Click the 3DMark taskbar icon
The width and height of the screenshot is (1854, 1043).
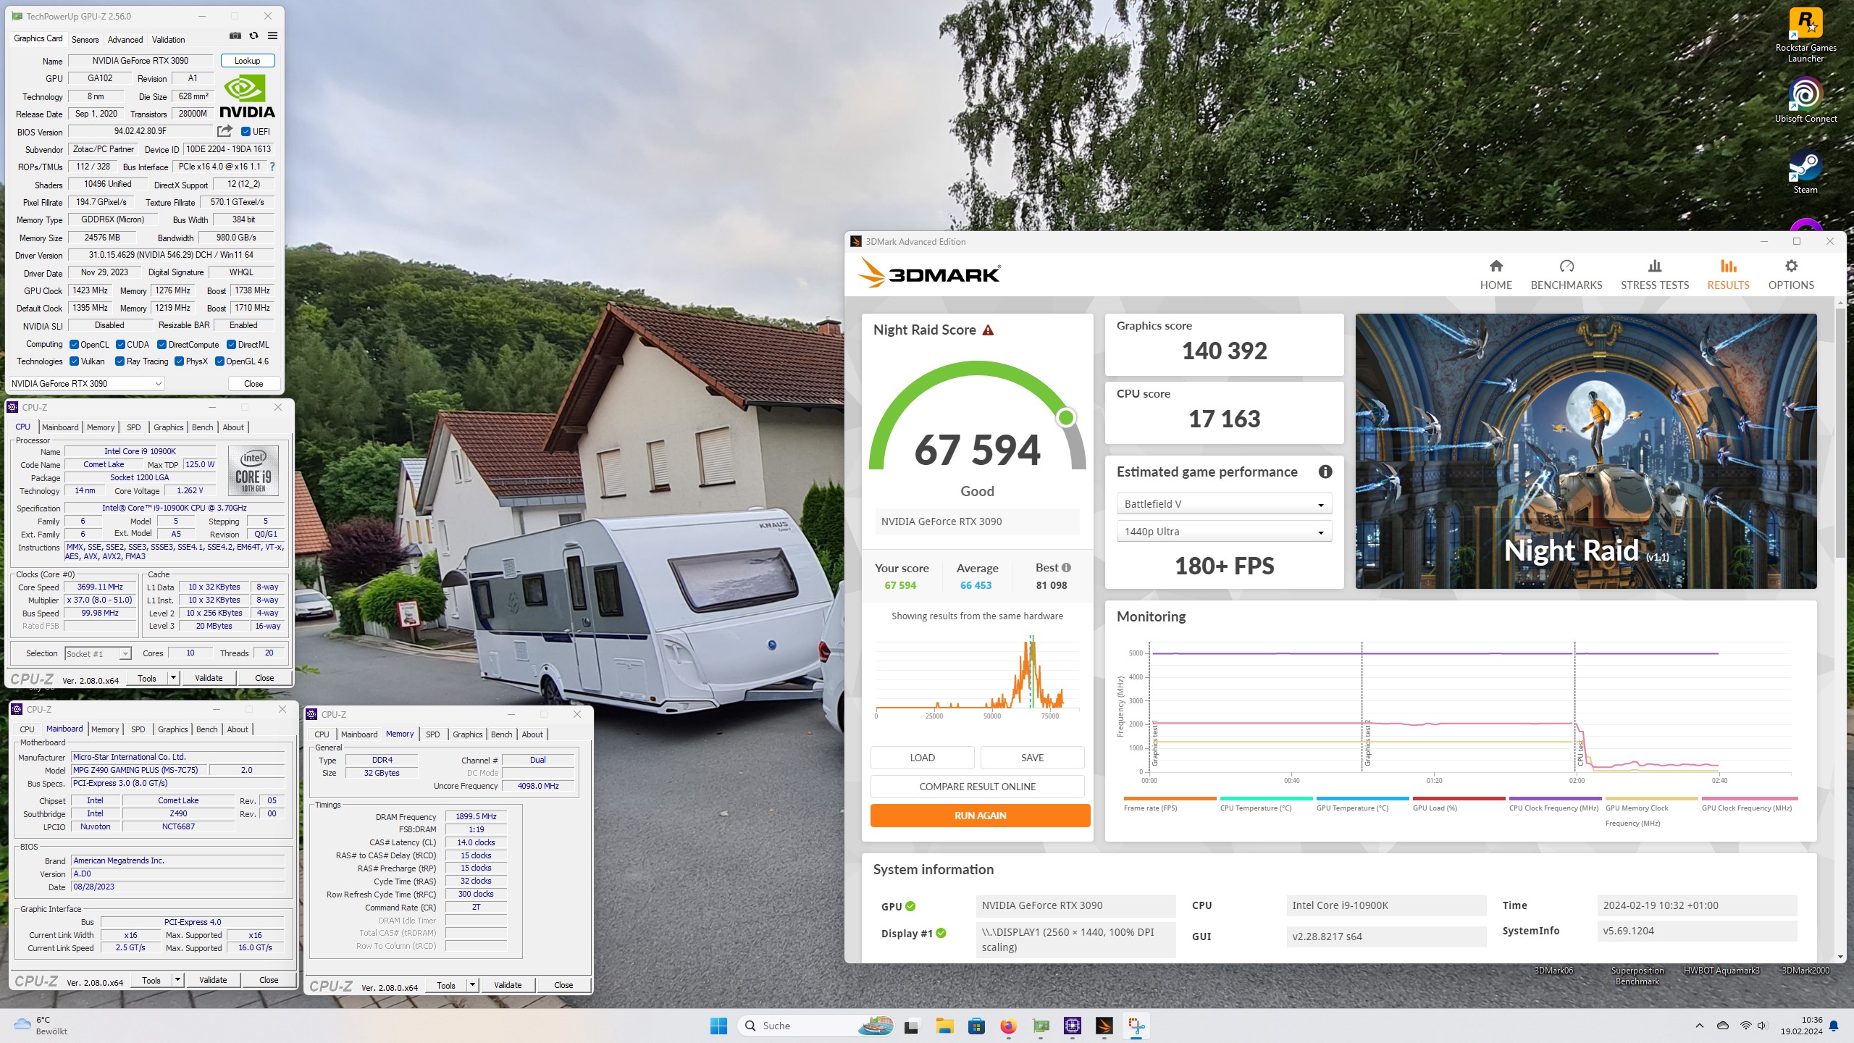pyautogui.click(x=1104, y=1026)
